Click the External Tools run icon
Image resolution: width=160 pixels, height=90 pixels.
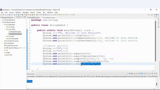26,15
